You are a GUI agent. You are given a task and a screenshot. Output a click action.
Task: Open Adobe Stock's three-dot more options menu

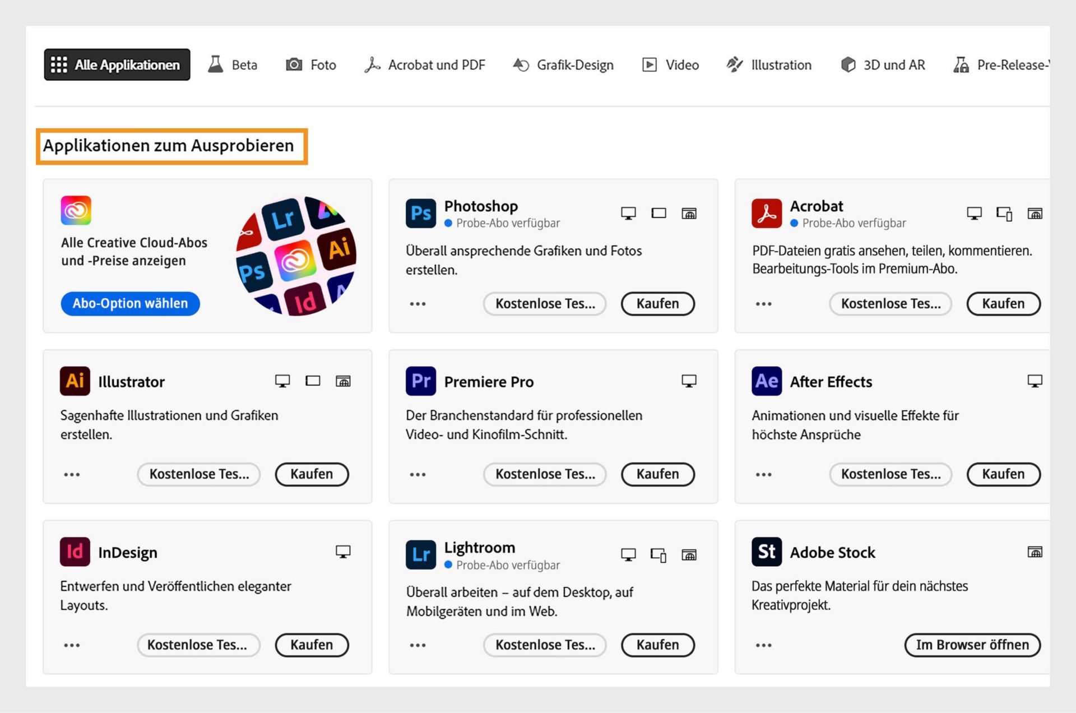coord(763,645)
